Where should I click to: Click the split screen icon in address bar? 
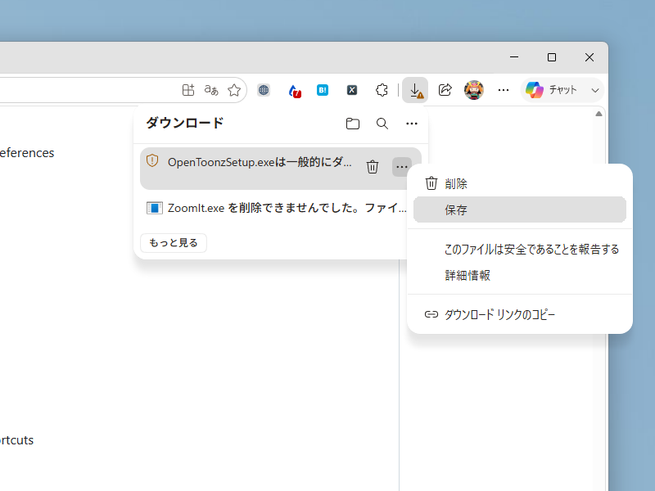188,90
